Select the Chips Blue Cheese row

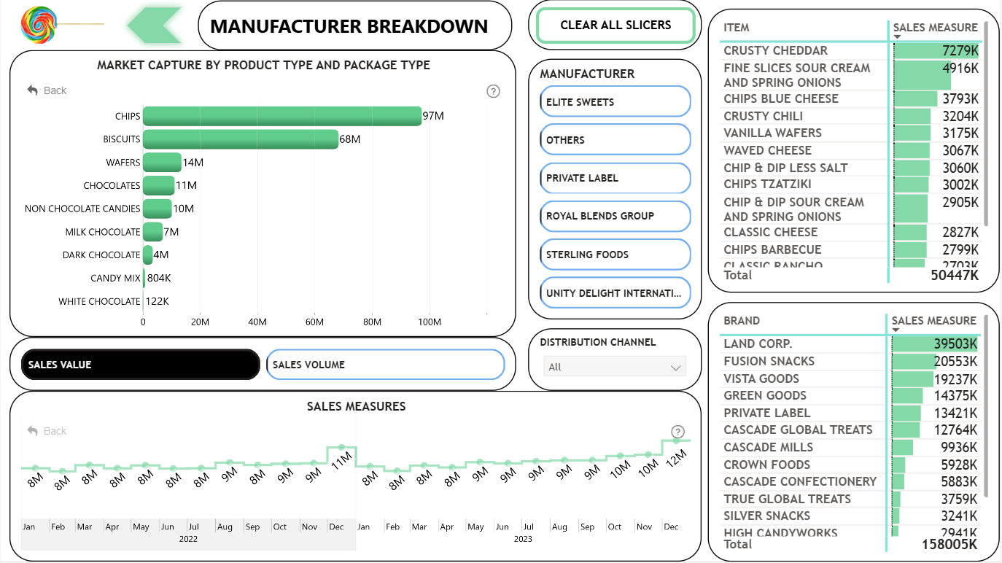pos(851,98)
